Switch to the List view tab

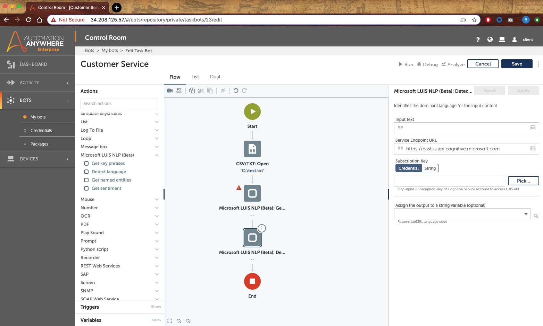(x=195, y=77)
